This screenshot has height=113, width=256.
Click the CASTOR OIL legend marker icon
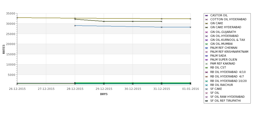[x=207, y=16]
